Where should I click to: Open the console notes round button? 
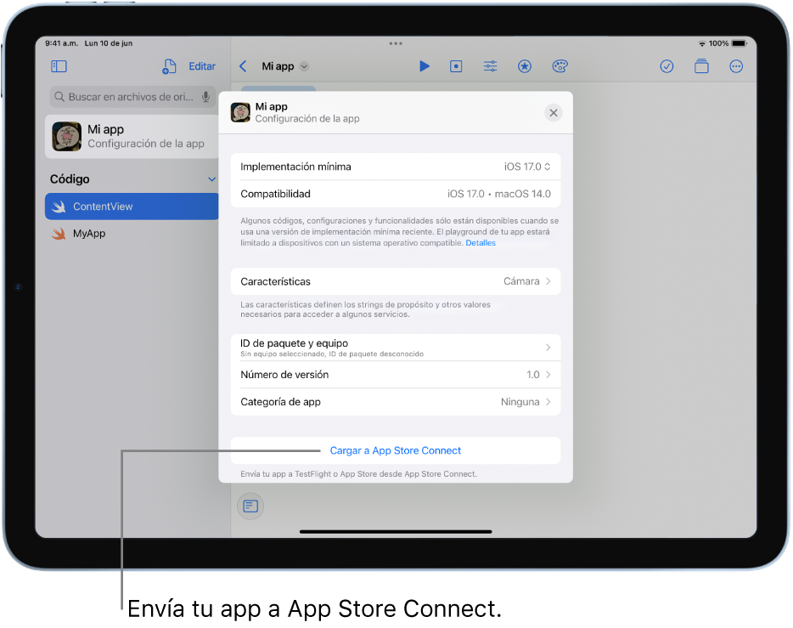click(250, 506)
